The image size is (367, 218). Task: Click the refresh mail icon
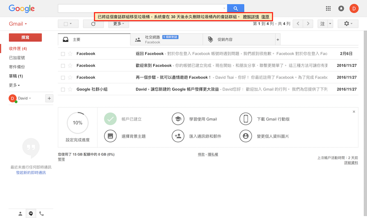click(93, 24)
